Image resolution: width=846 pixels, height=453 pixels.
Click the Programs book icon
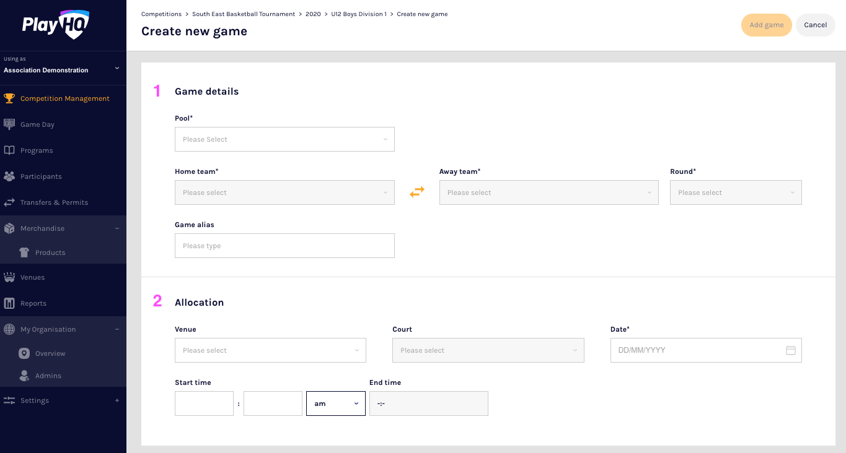pos(9,150)
